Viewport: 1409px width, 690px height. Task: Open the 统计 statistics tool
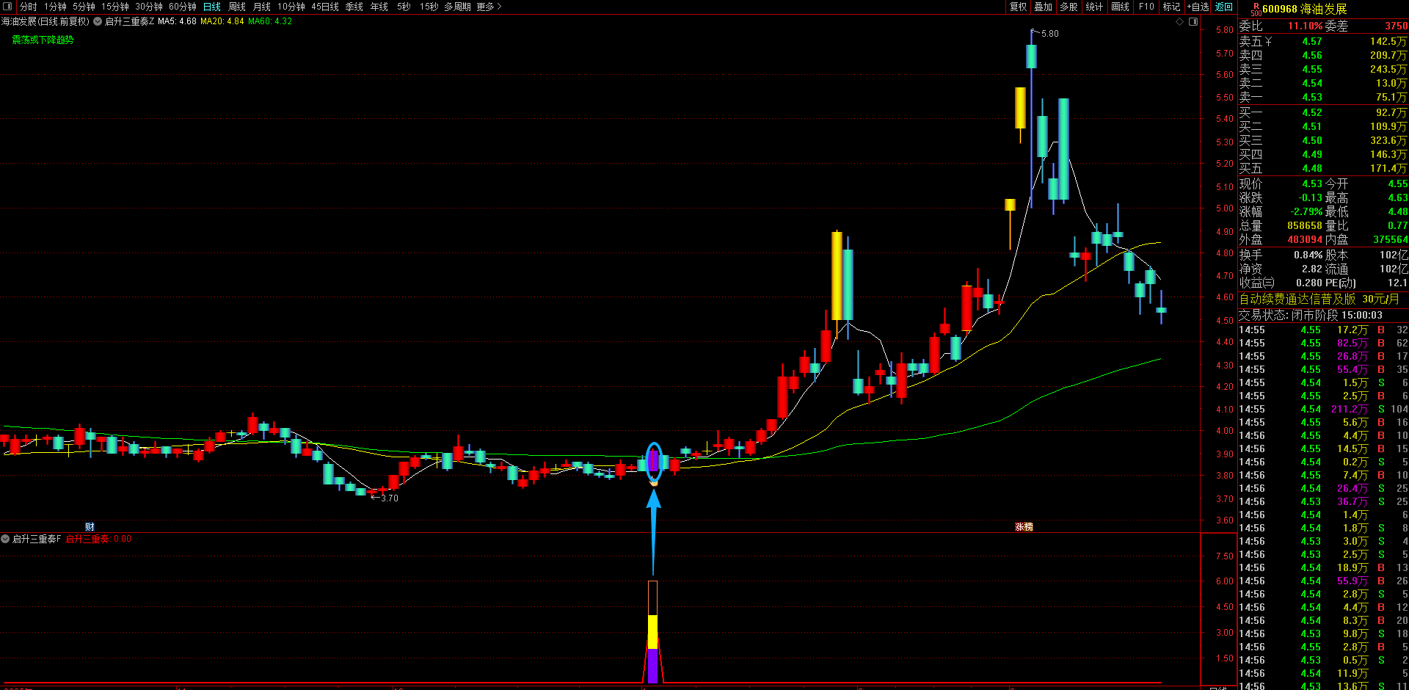point(1094,7)
